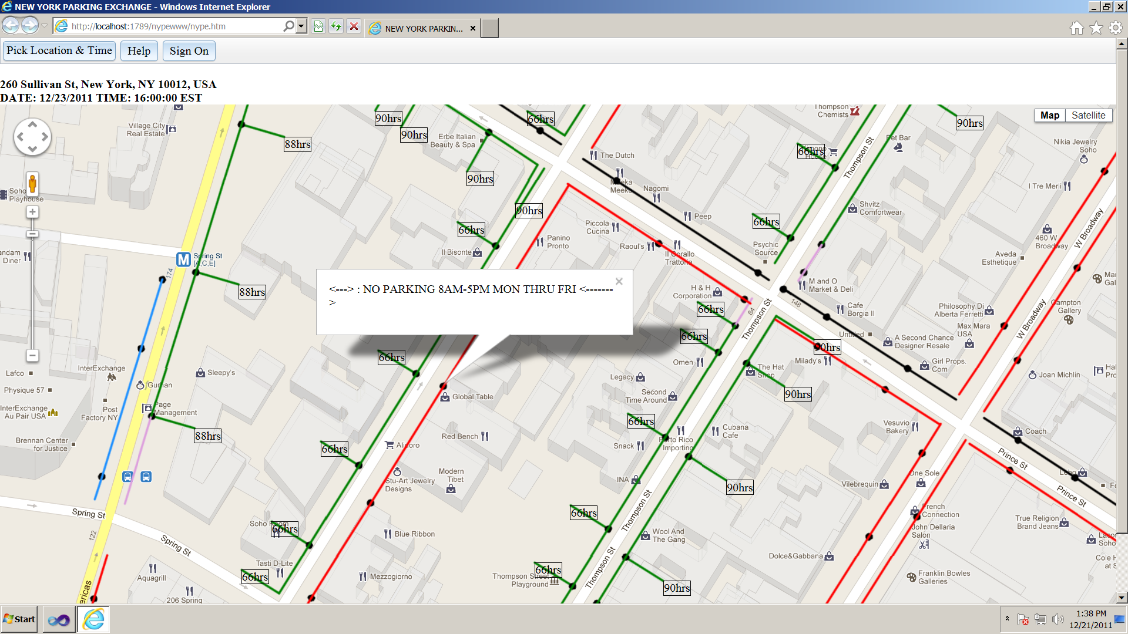Screen dimensions: 1128x634
Task: Click the Spring St metro station icon
Action: 183,259
